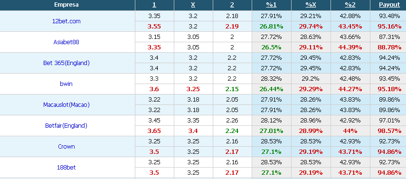Open the 188bet bookmaker link
The width and height of the screenshot is (406, 179).
click(x=66, y=167)
